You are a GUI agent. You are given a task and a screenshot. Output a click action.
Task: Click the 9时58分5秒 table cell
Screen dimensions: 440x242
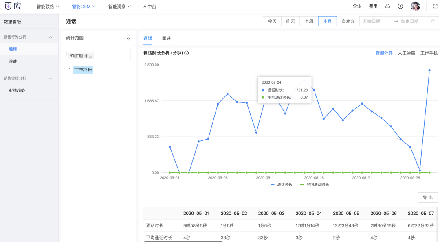pos(195,225)
